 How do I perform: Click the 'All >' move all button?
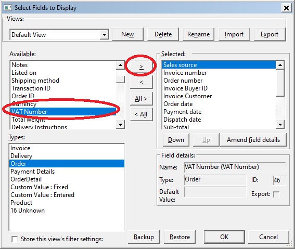coord(141,99)
